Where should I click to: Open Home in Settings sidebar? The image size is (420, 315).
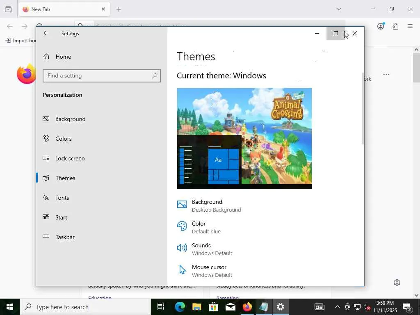pyautogui.click(x=63, y=57)
